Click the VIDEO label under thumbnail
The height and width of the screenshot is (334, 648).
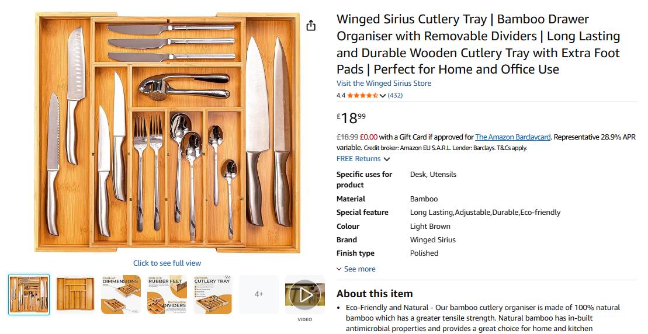pos(305,319)
